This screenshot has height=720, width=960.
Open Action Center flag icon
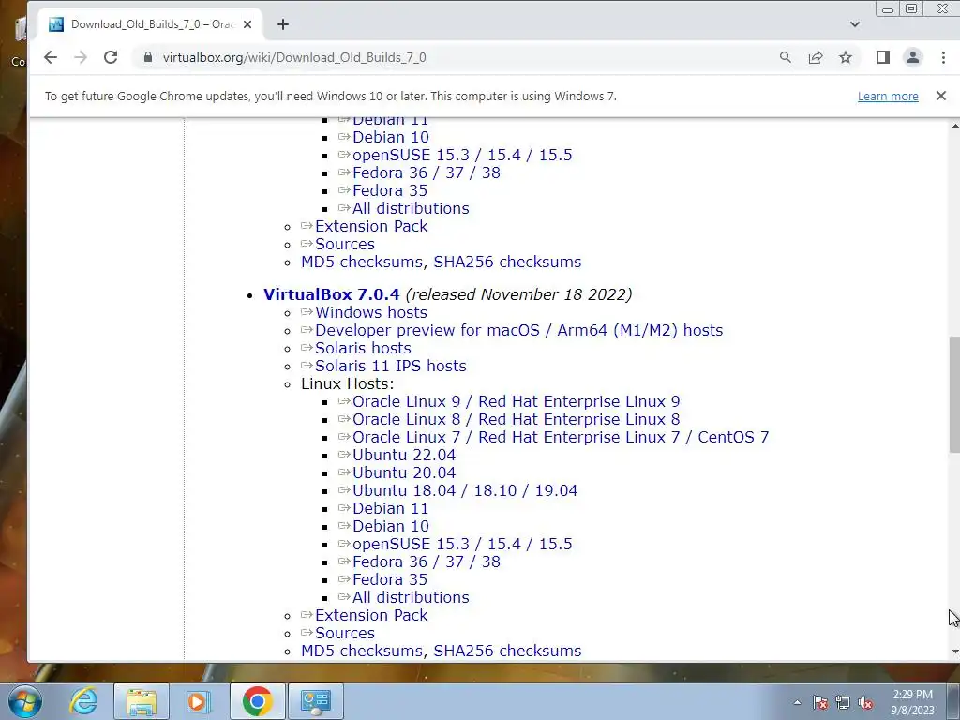820,702
